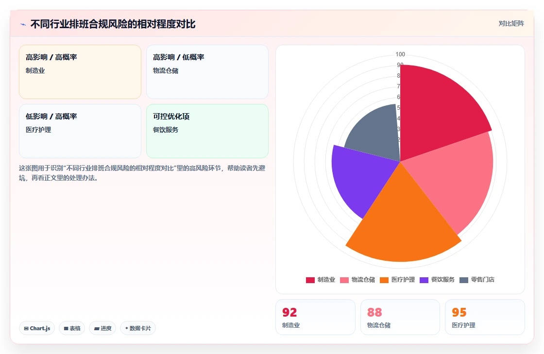Toggle the 物流仓储 legend swatch
Image resolution: width=544 pixels, height=354 pixels.
344,280
